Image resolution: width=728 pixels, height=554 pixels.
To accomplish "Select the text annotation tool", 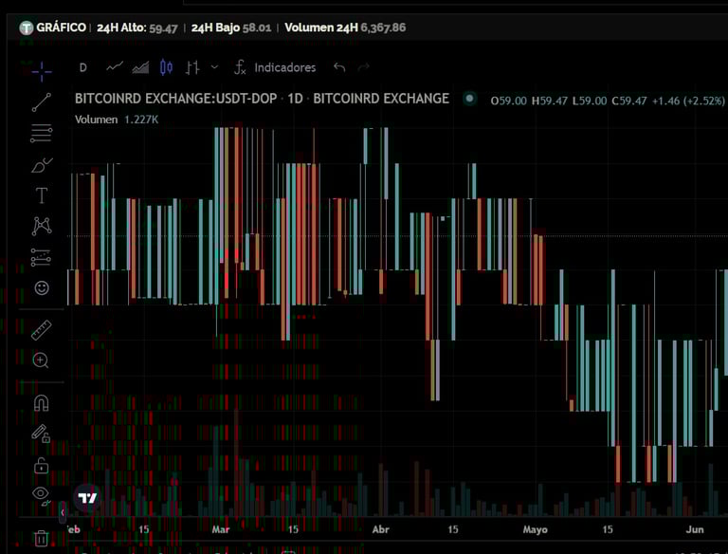I will click(x=42, y=195).
